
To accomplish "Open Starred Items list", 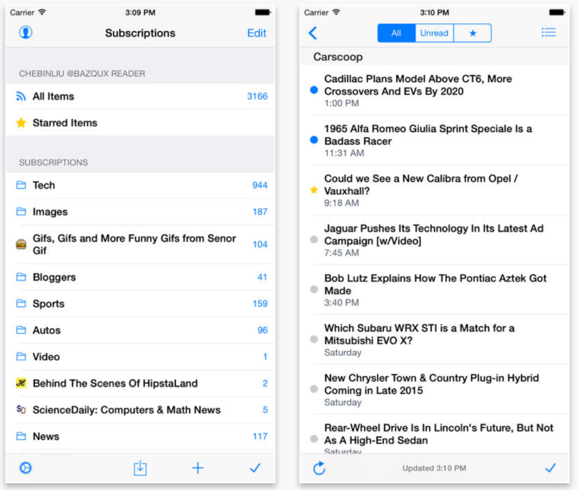I will click(141, 123).
